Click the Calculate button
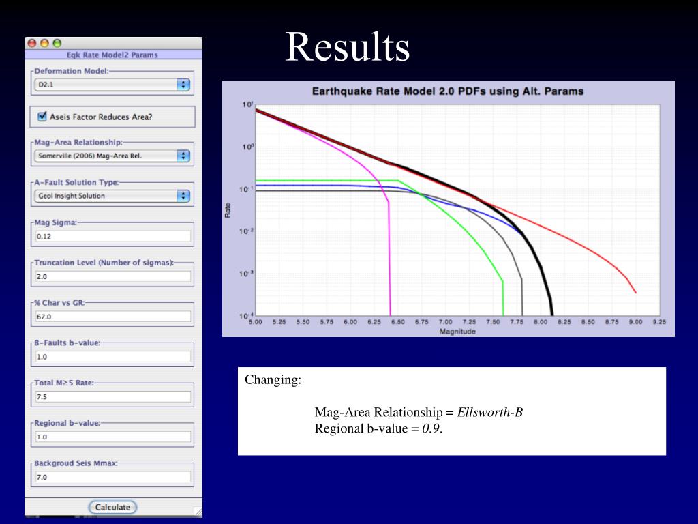698x524 pixels. [x=112, y=507]
